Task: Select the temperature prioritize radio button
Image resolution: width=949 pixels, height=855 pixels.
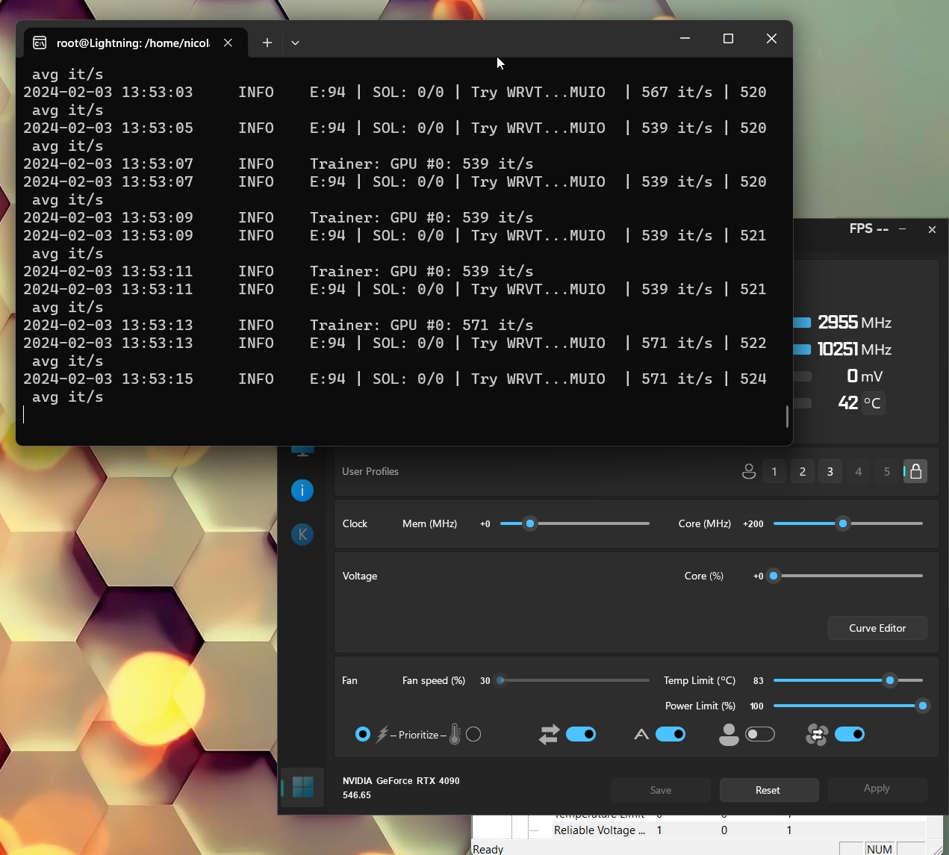Action: (x=473, y=735)
